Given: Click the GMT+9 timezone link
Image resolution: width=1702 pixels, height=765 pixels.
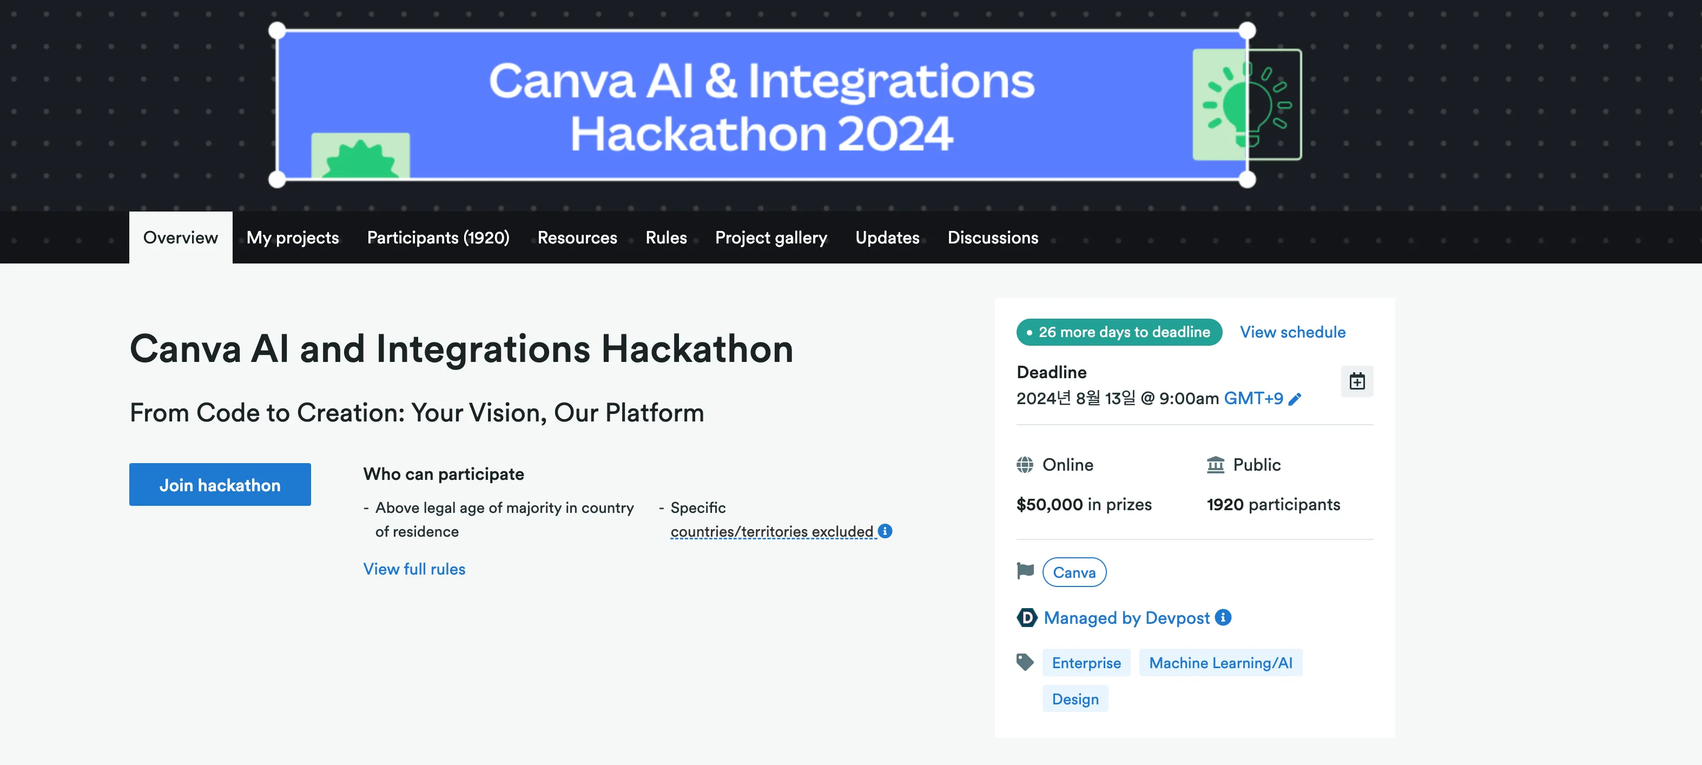Looking at the screenshot, I should point(1253,398).
